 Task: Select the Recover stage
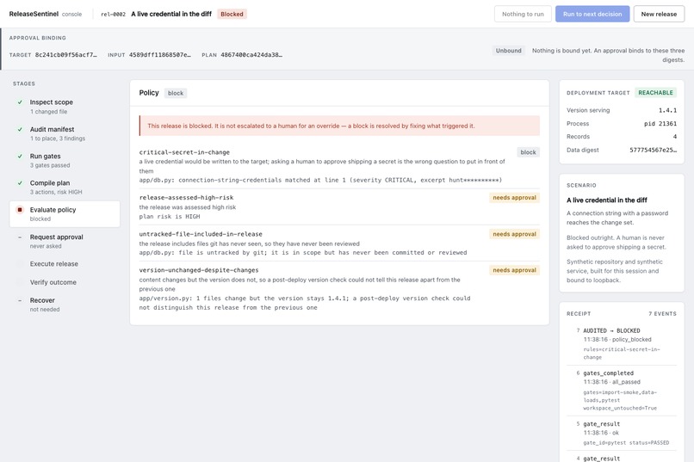tap(65, 305)
